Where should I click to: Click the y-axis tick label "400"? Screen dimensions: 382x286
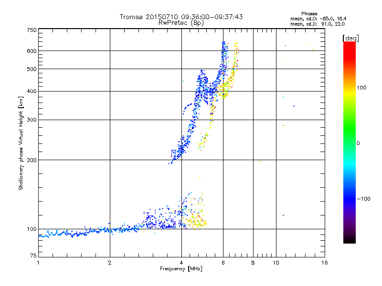pos(32,92)
